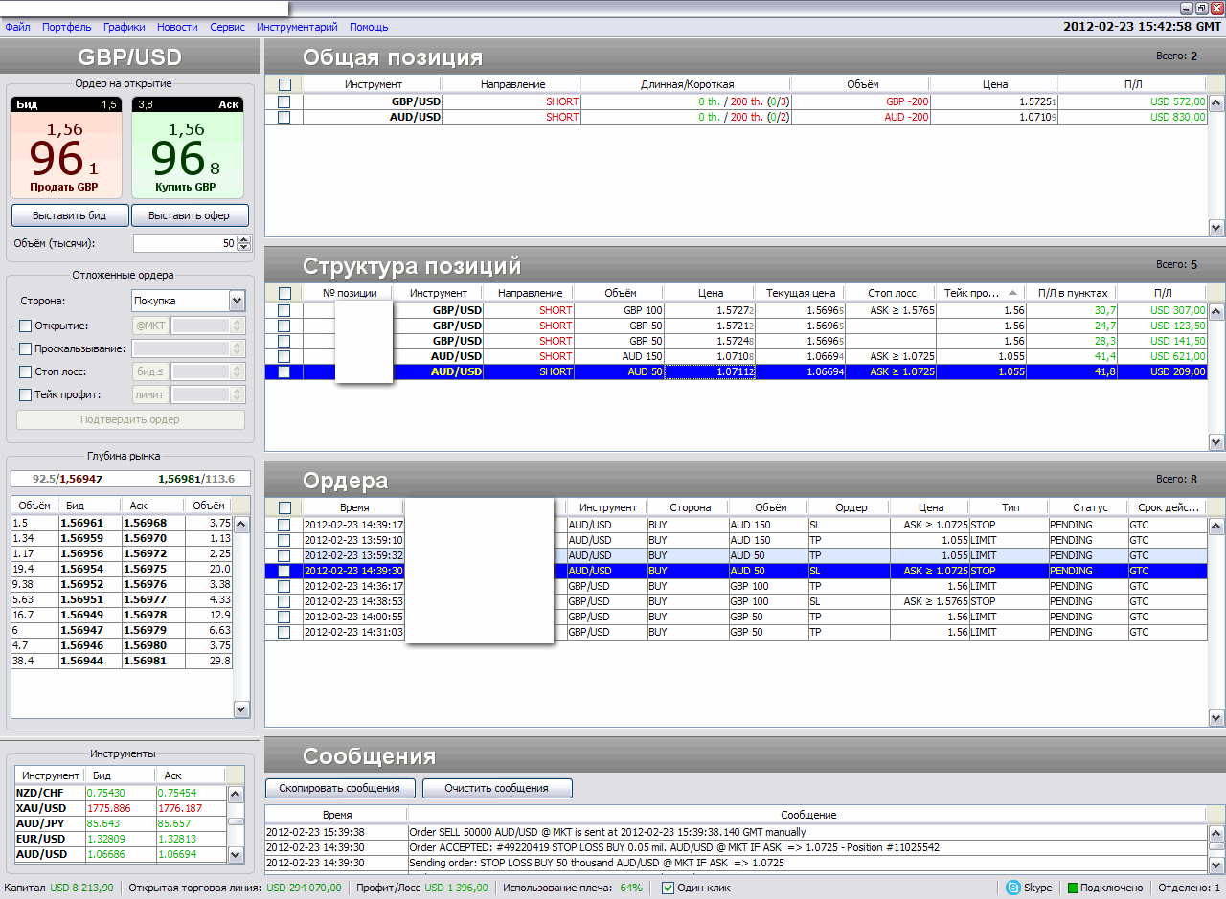Check select-all box in Общая позиция header
This screenshot has width=1226, height=899.
284,84
